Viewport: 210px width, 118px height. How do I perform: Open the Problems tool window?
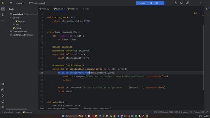click(x=3, y=101)
